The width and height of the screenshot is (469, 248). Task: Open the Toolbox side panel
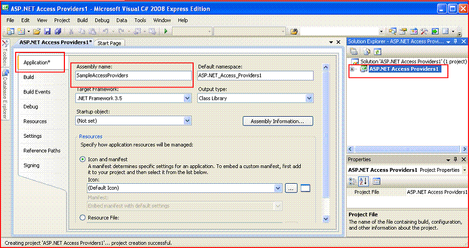click(x=4, y=53)
